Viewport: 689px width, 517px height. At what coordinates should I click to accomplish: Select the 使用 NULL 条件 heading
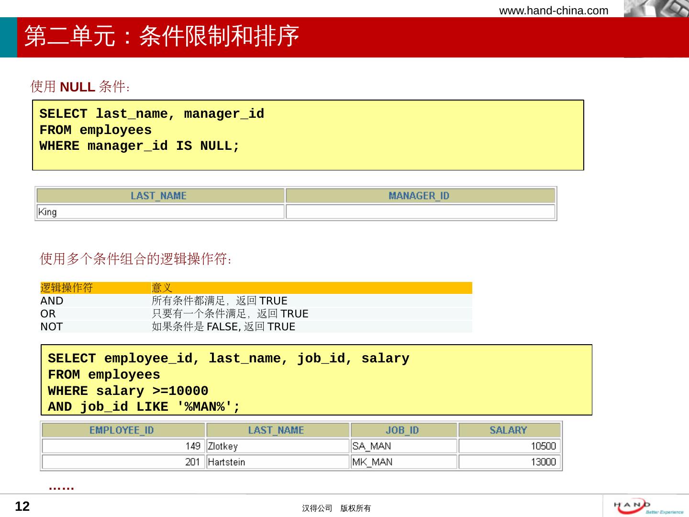(80, 87)
